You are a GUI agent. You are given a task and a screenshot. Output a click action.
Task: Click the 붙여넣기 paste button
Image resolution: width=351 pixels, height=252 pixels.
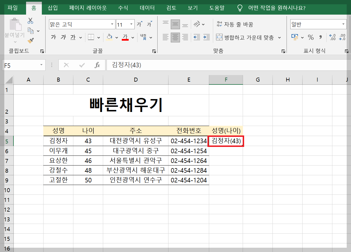click(15, 29)
